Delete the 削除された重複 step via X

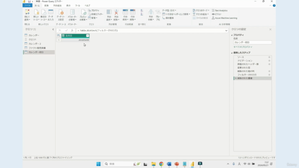coord(235,78)
